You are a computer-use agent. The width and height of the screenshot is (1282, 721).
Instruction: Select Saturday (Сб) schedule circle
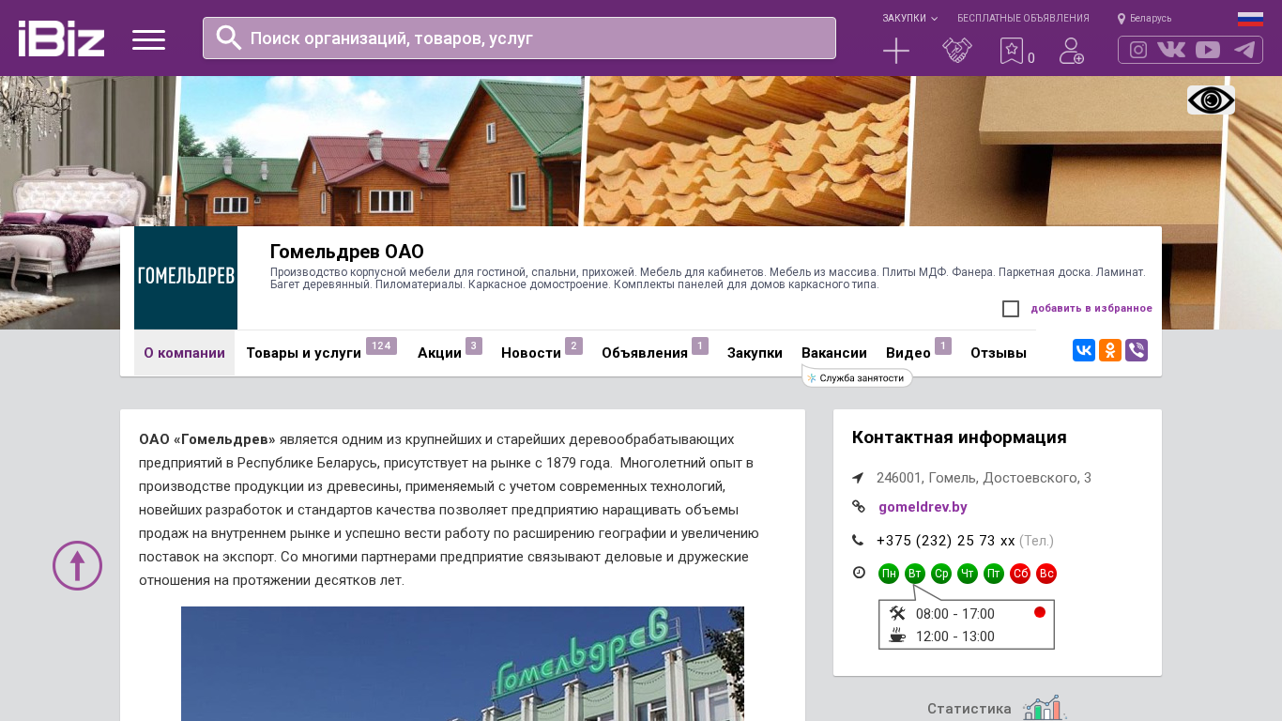coord(1020,574)
